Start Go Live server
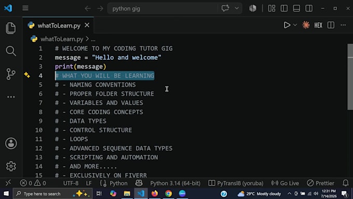This screenshot has height=199, width=353. click(285, 183)
